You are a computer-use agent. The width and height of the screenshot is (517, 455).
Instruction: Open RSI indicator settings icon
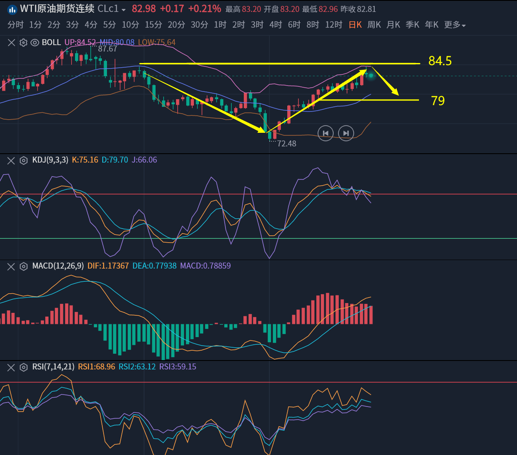pos(24,367)
